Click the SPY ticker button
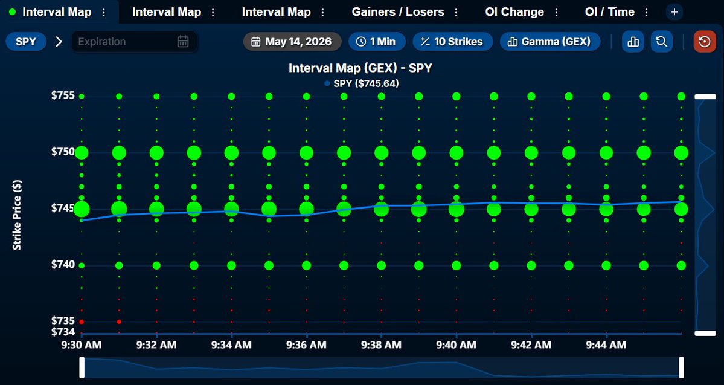 26,42
